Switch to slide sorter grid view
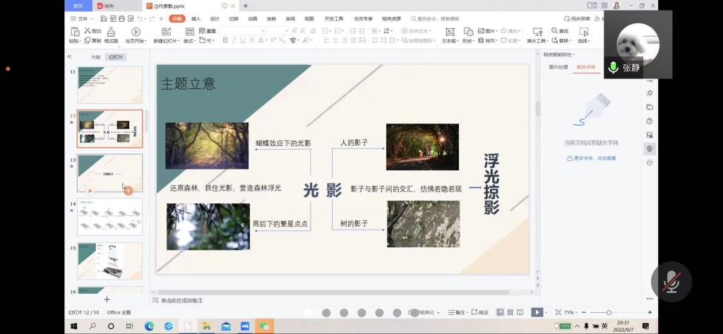Viewport: 723px width, 334px height. point(510,312)
